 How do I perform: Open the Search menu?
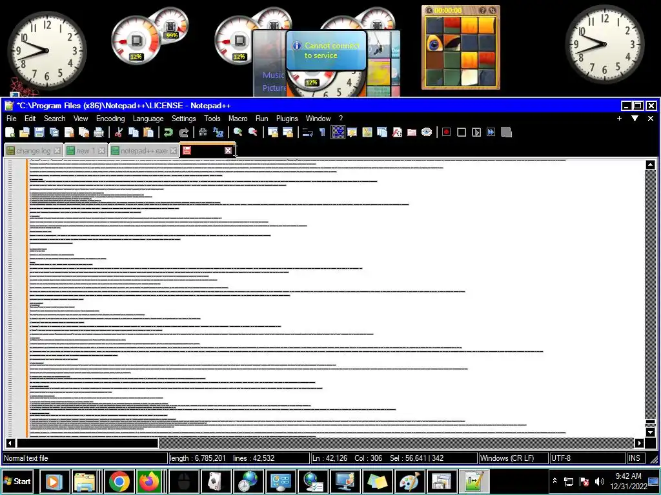54,119
